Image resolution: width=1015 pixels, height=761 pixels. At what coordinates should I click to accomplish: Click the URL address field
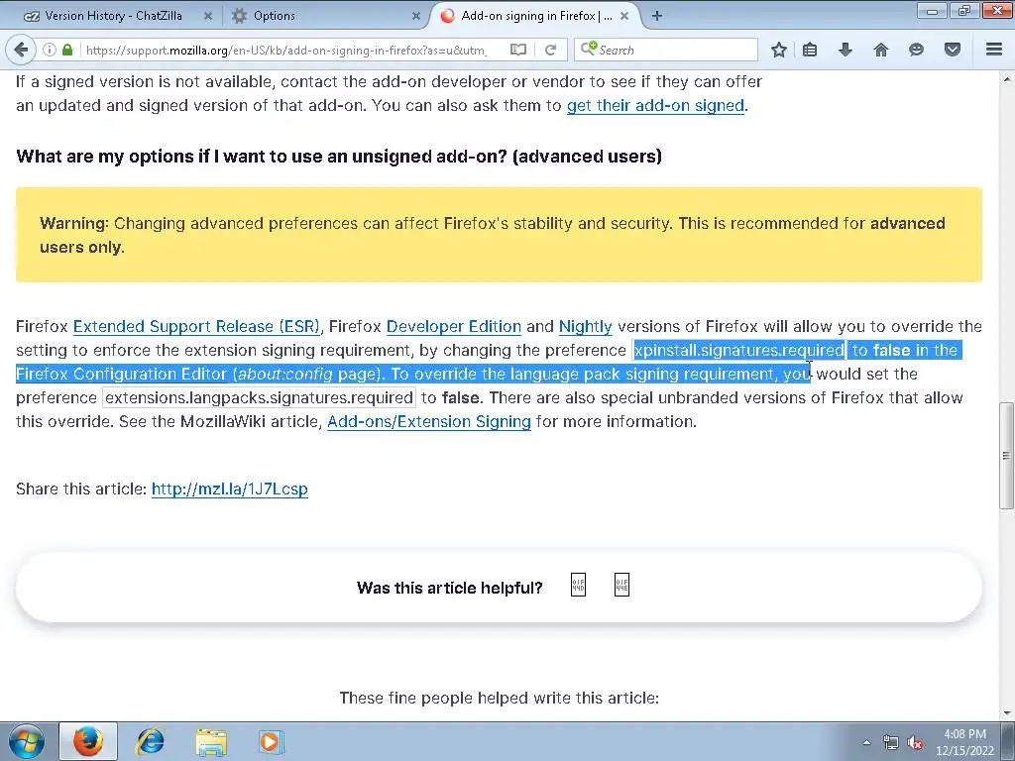[284, 50]
